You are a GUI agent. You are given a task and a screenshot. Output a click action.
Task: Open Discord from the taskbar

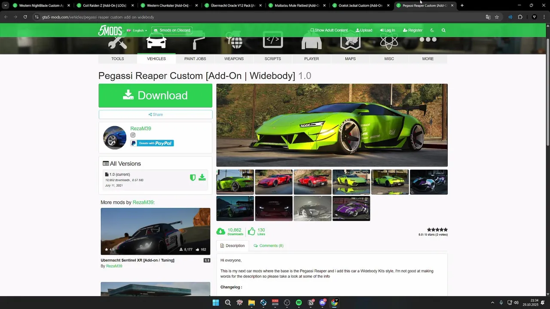click(323, 303)
